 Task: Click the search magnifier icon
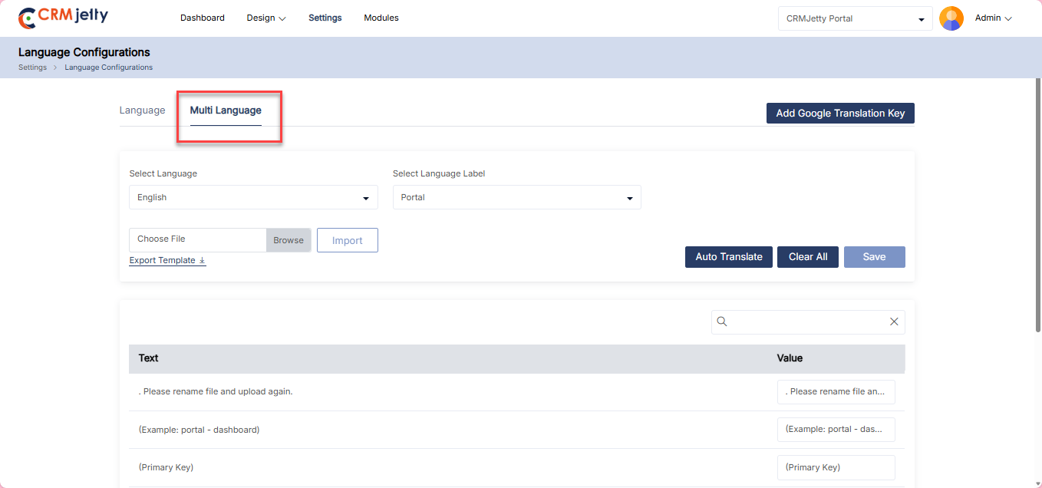[721, 322]
